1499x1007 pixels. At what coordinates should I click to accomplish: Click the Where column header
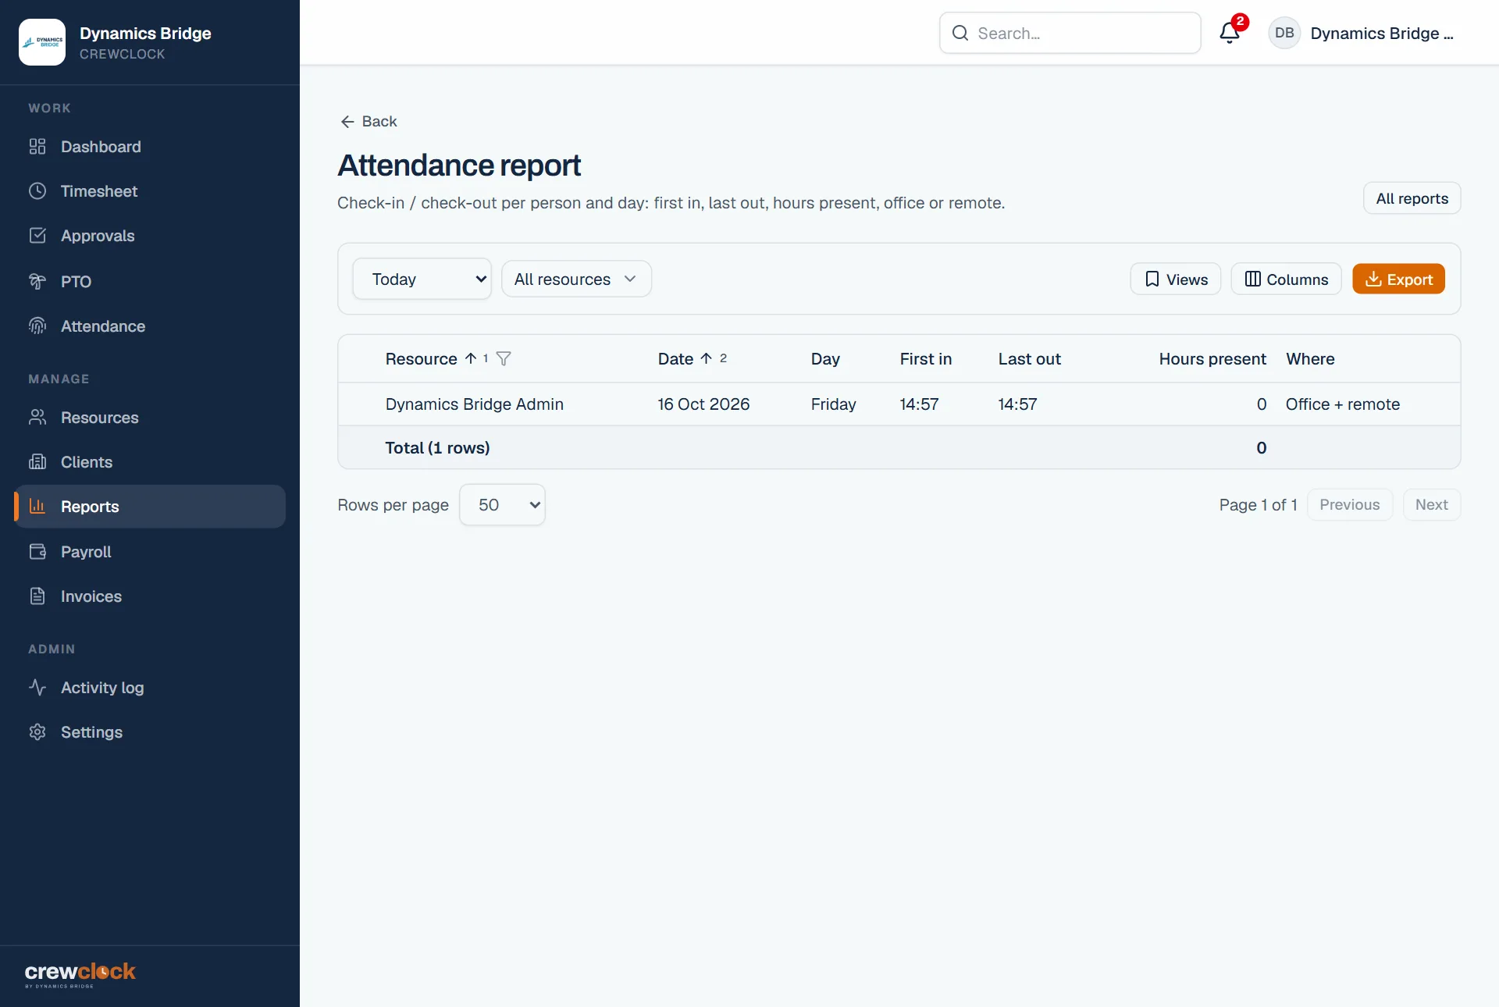1310,359
